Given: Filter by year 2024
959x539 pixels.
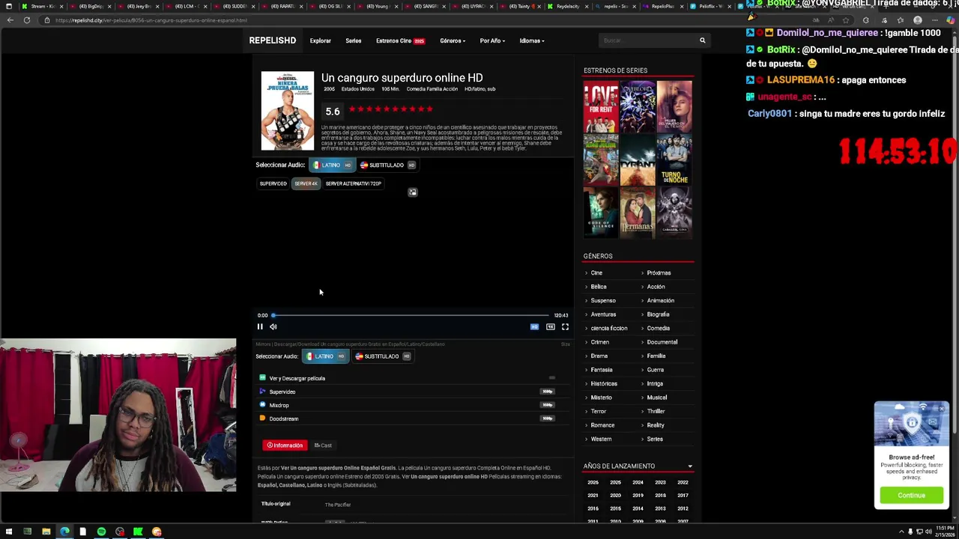Looking at the screenshot, I should (x=638, y=482).
